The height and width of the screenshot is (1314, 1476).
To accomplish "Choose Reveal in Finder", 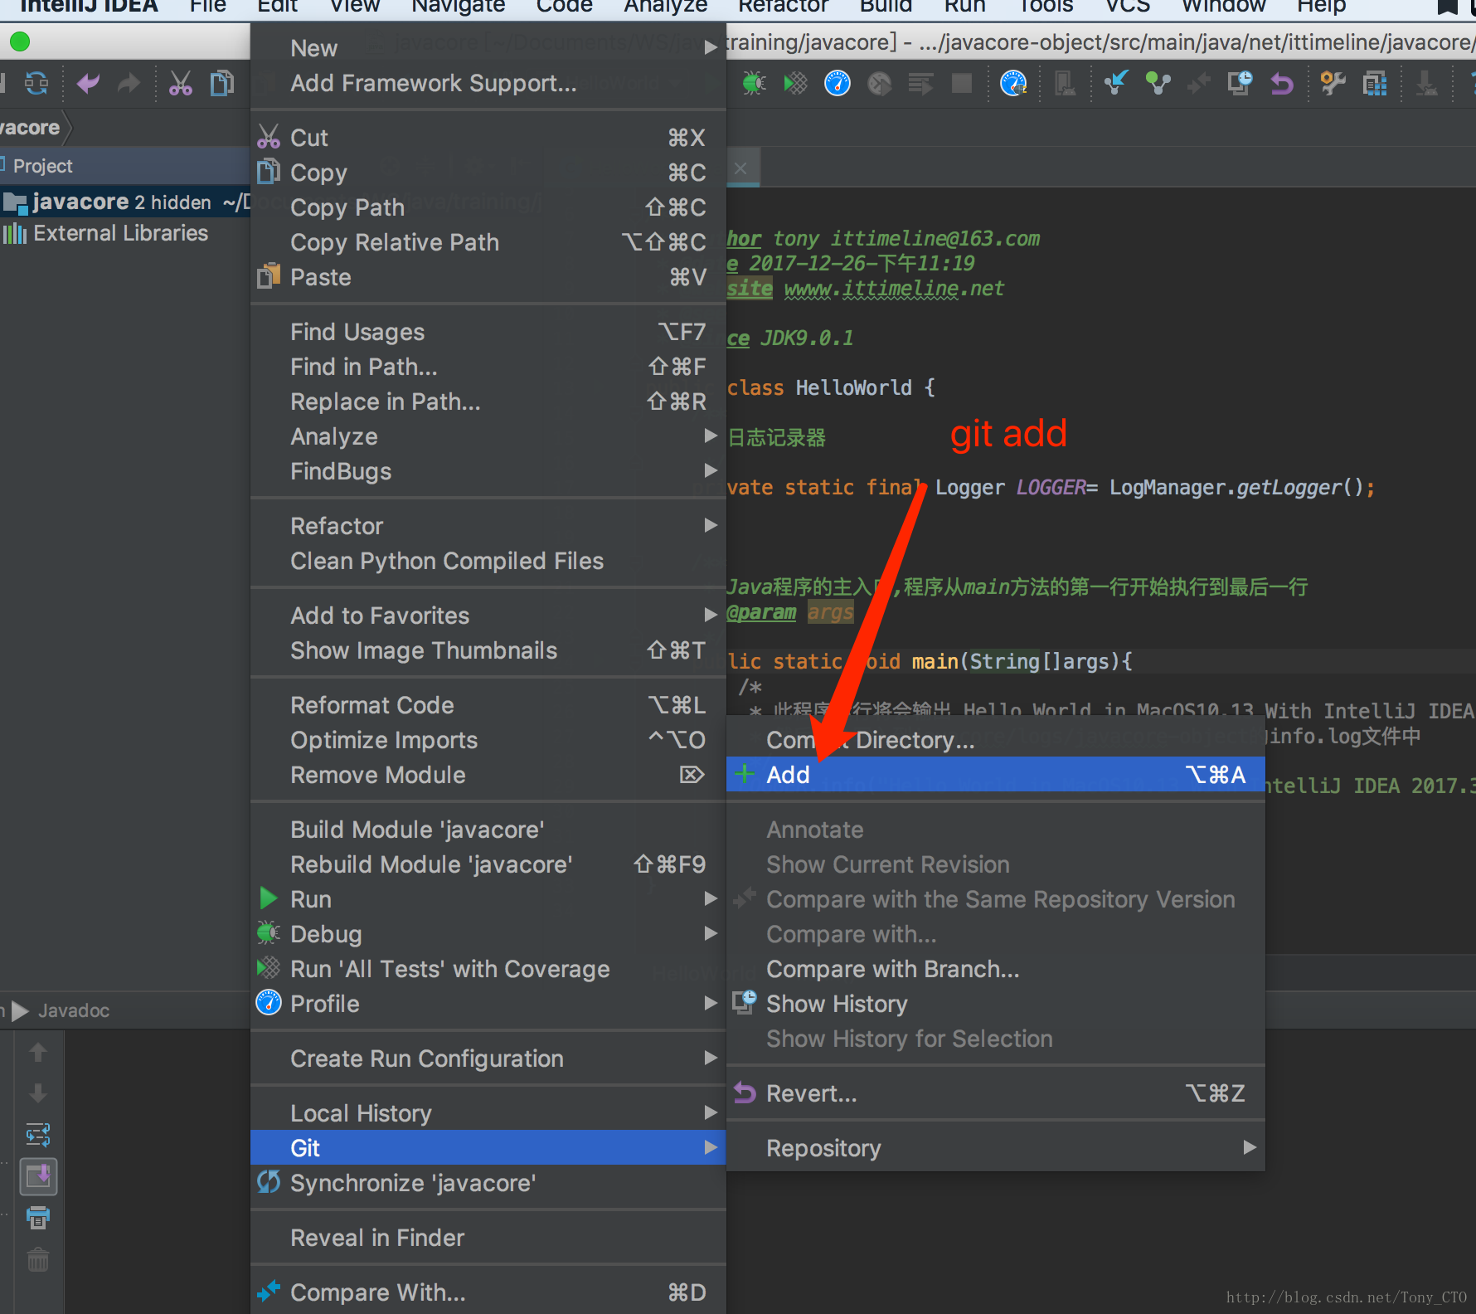I will tap(488, 1238).
